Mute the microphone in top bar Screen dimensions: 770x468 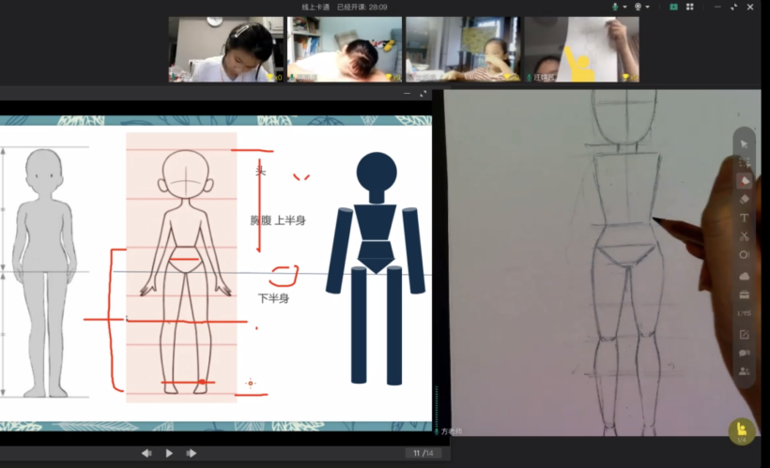tap(616, 7)
